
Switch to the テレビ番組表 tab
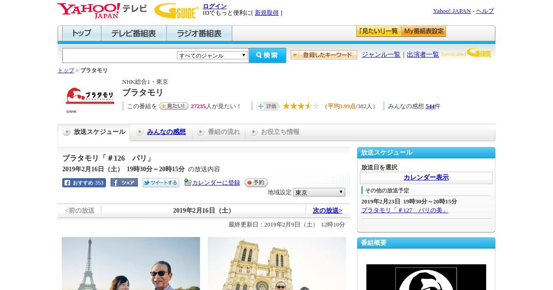[134, 34]
